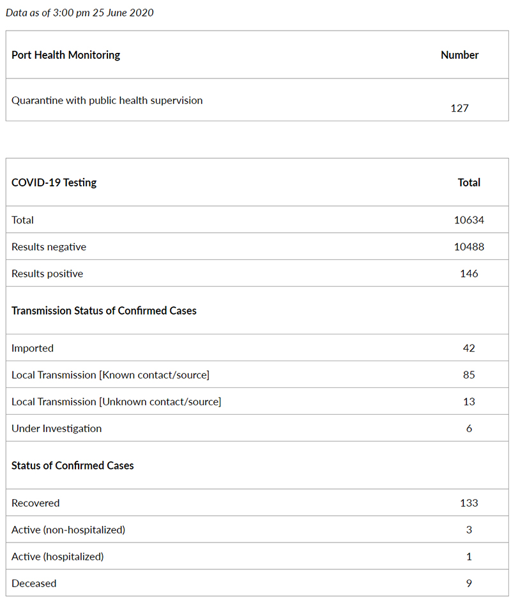Select Transmission Status of Confirmed Cases heading

(x=104, y=310)
